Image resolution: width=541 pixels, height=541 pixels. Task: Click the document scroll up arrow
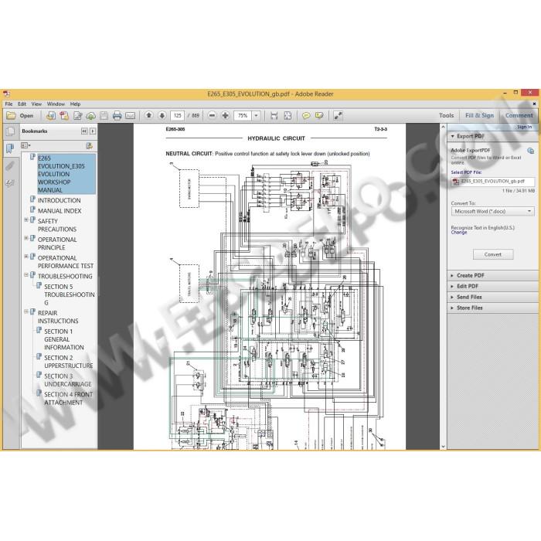click(443, 127)
